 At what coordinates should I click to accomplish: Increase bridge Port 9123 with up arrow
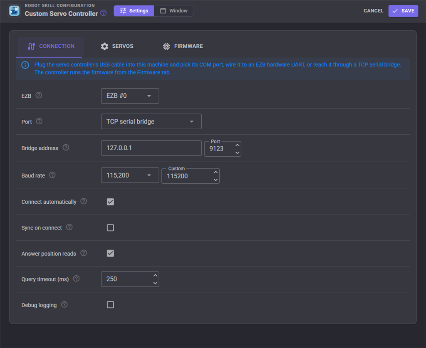click(237, 145)
